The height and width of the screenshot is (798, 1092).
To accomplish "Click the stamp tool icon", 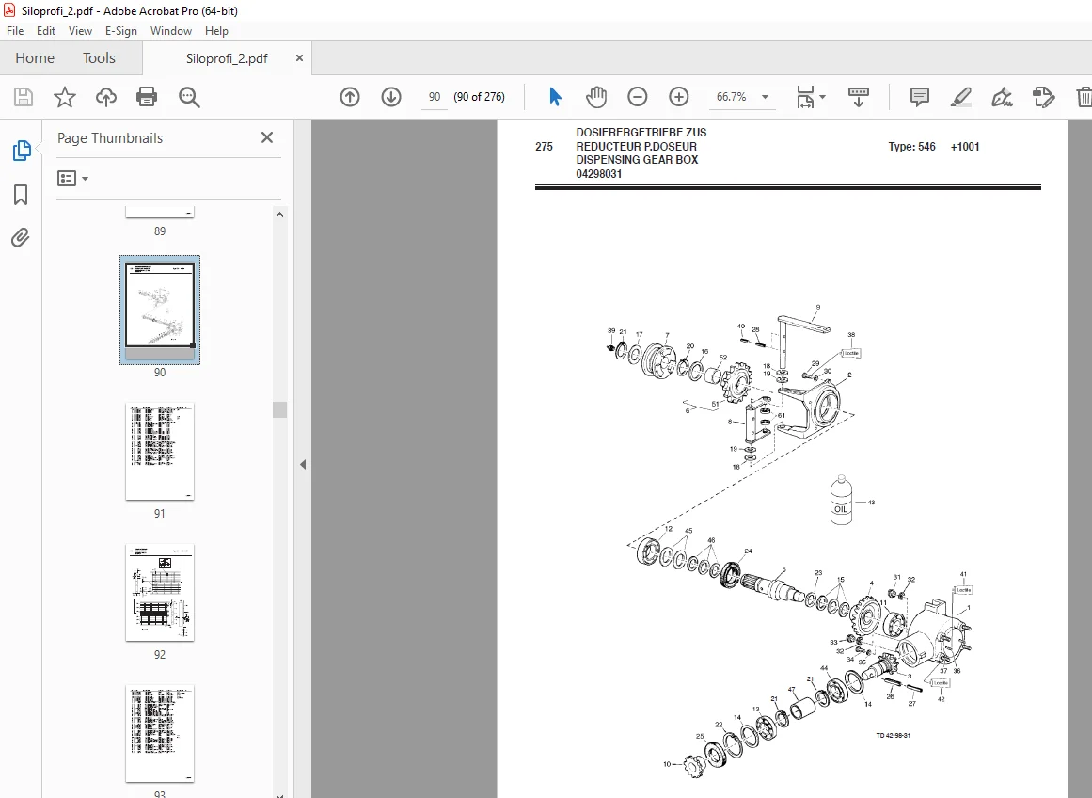I will pyautogui.click(x=1043, y=97).
